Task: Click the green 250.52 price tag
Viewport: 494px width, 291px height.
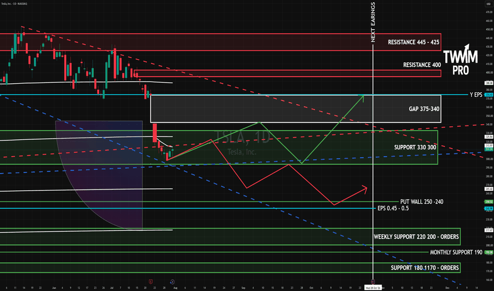Action: (x=489, y=202)
